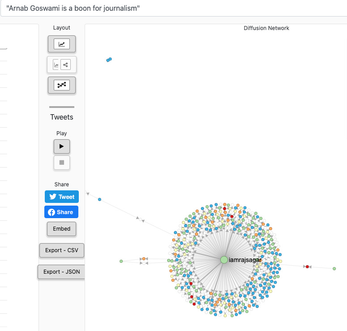Open the Embed option

click(62, 228)
